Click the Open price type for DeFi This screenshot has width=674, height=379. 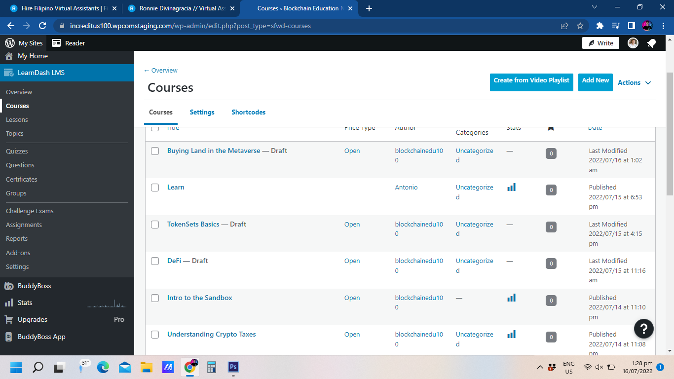tap(352, 261)
